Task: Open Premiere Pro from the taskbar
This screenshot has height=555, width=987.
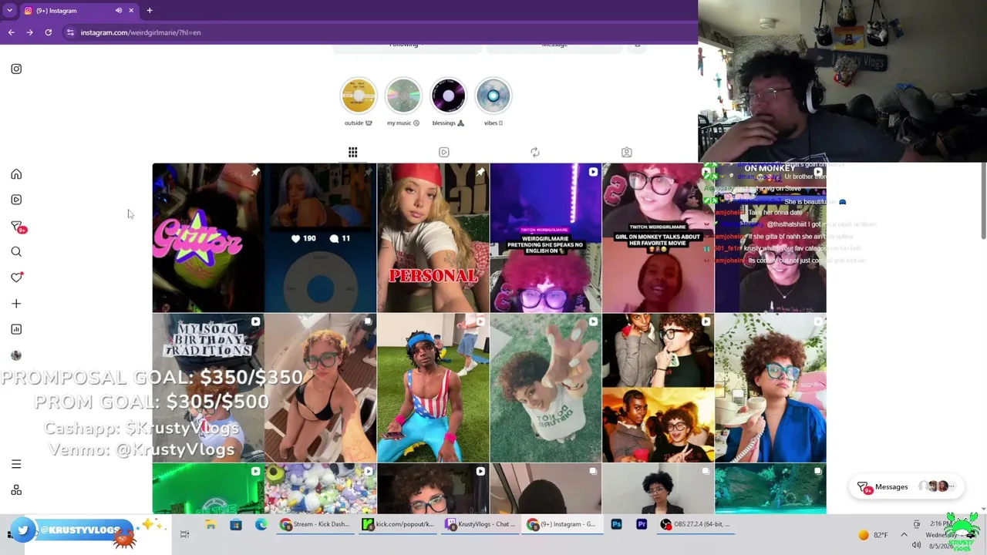Action: (642, 525)
